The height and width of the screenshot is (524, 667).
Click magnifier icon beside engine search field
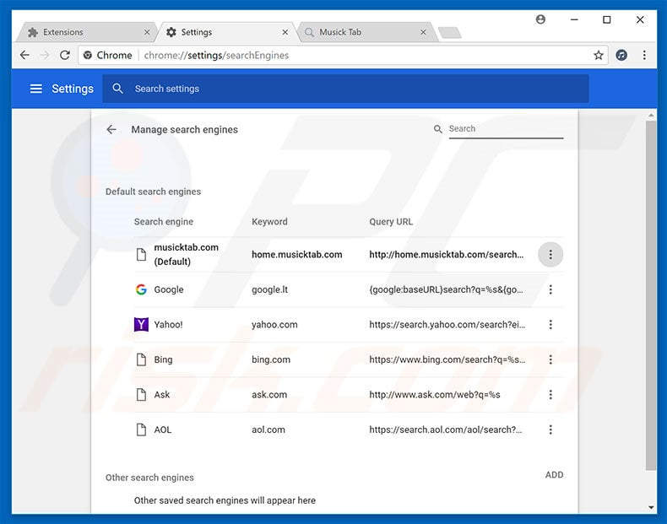(437, 129)
